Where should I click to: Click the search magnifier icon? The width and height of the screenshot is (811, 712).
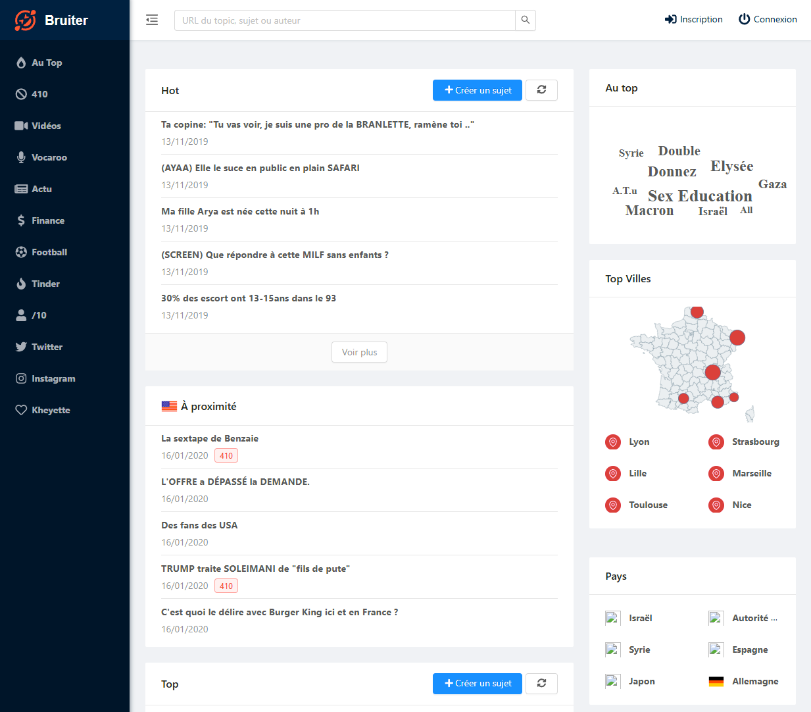(525, 20)
